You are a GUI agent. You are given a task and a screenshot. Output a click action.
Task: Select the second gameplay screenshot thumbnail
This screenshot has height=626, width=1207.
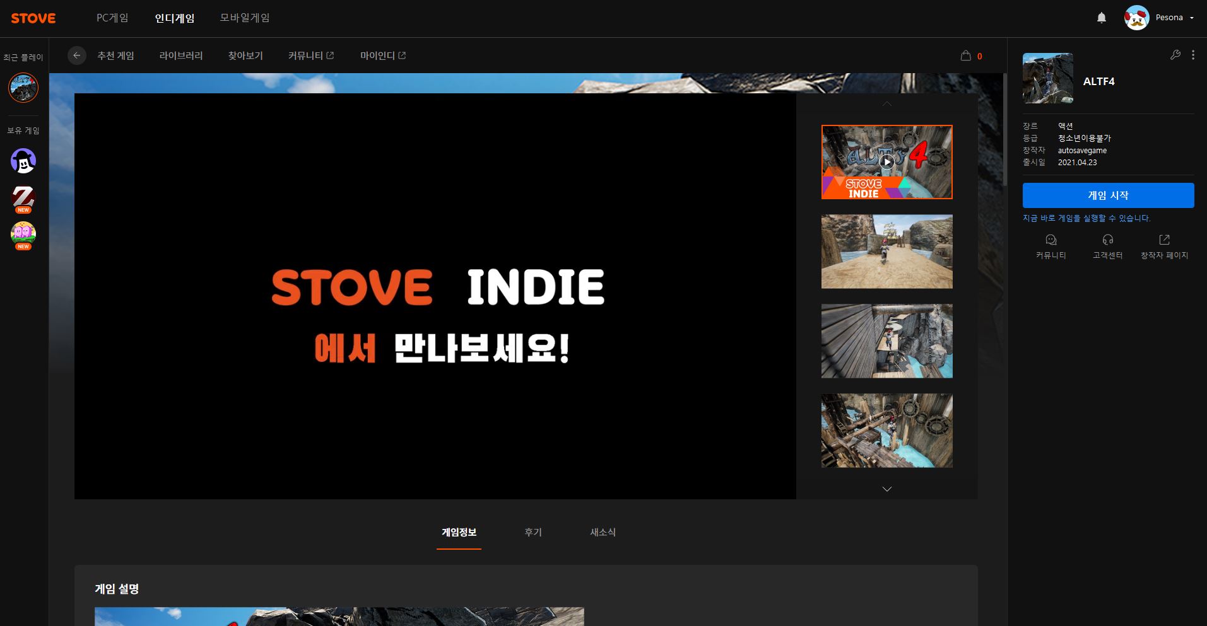pos(886,341)
